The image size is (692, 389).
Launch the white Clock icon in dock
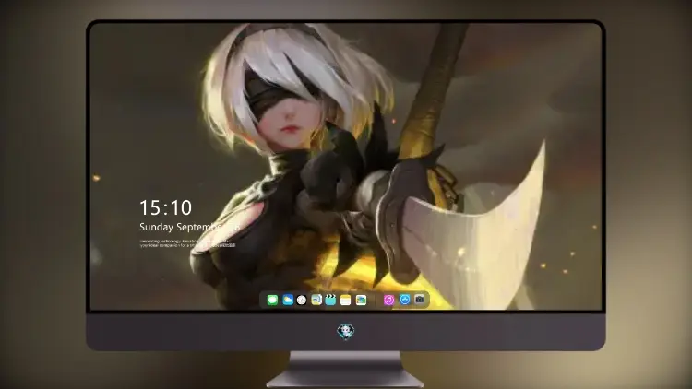click(302, 300)
